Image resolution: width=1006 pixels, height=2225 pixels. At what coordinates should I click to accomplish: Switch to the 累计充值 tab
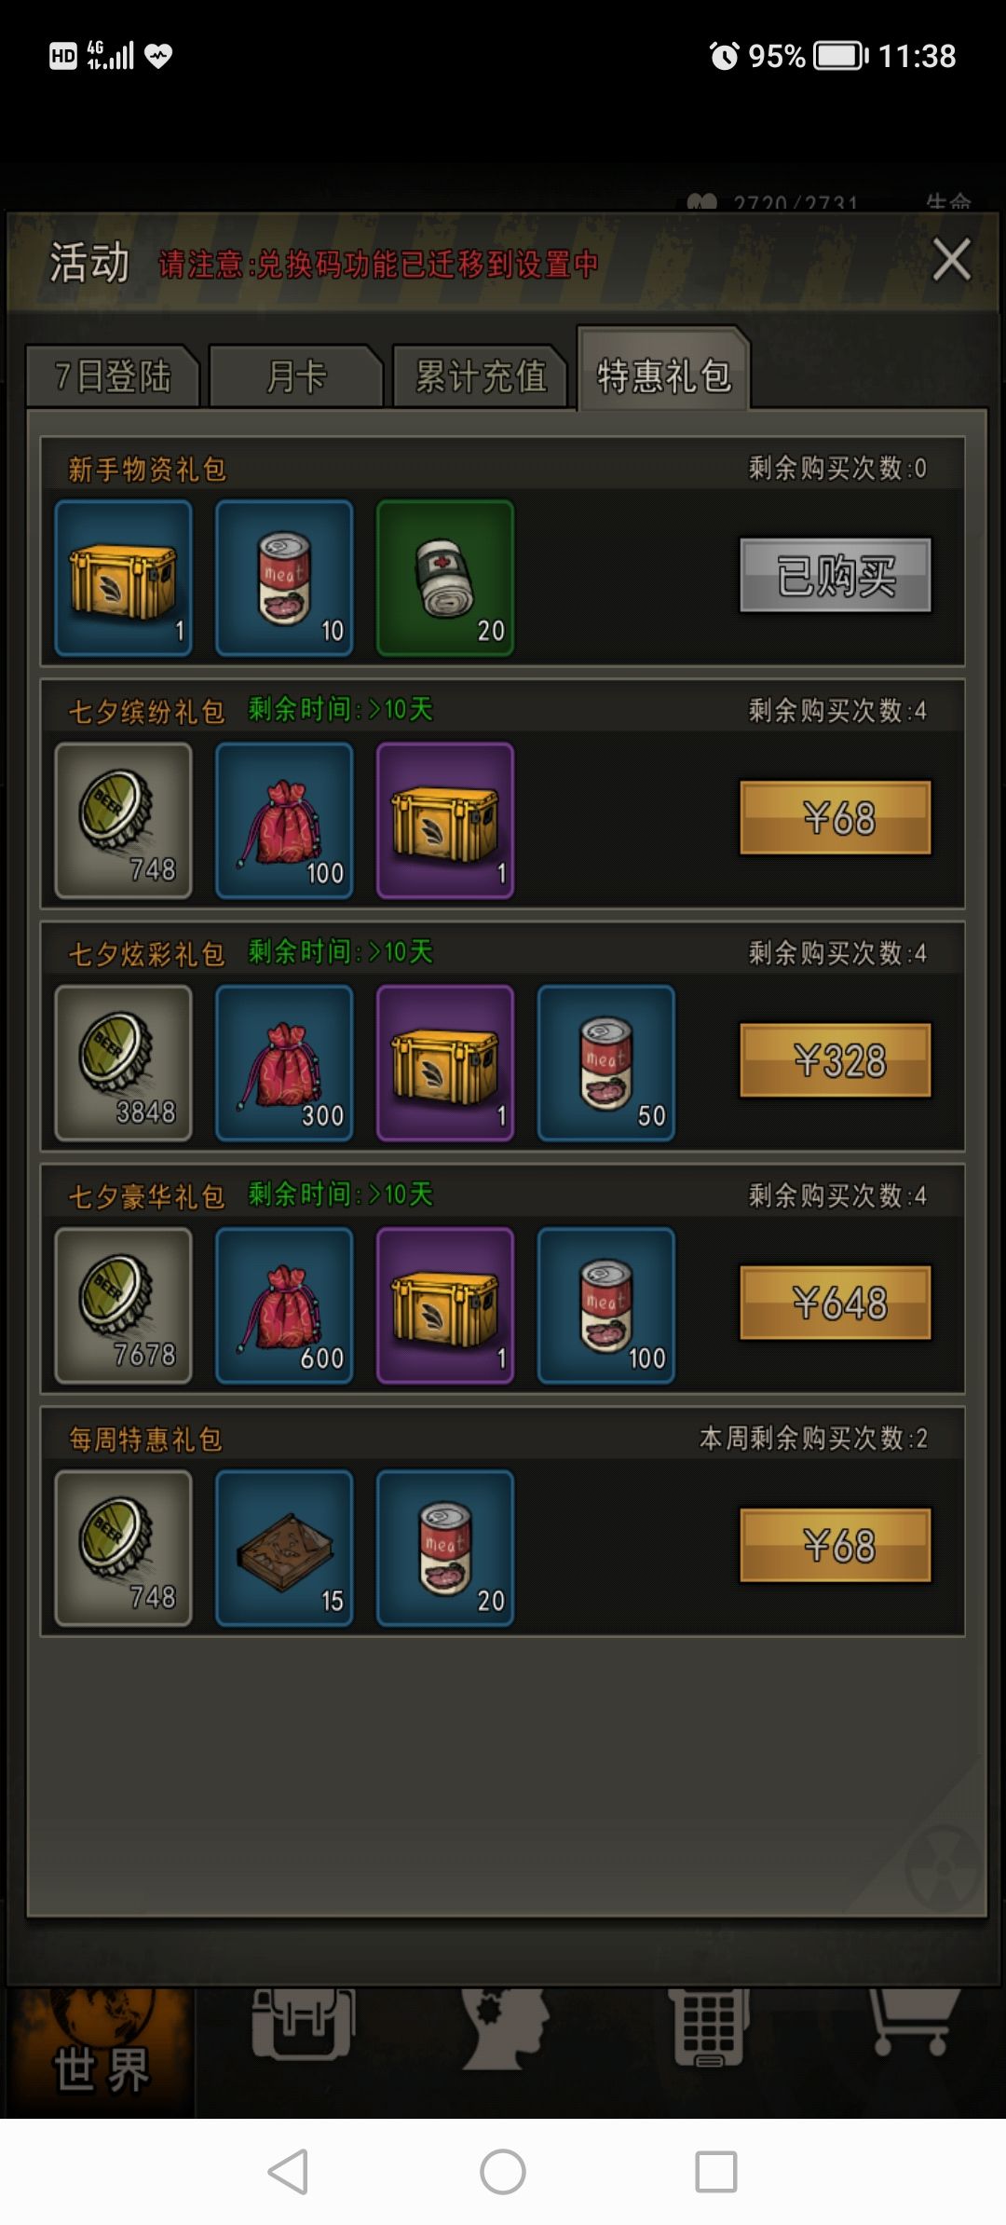[481, 376]
